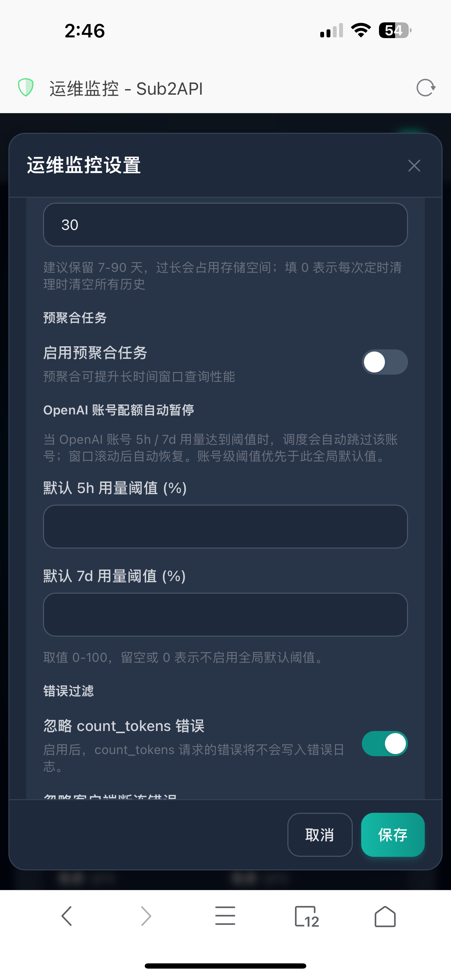
Task: Reload the page with refresh icon
Action: [425, 88]
